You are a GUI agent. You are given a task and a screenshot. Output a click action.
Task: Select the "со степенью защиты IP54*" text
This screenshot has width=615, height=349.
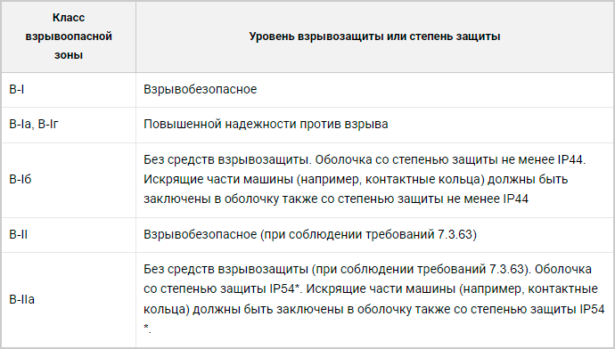222,289
